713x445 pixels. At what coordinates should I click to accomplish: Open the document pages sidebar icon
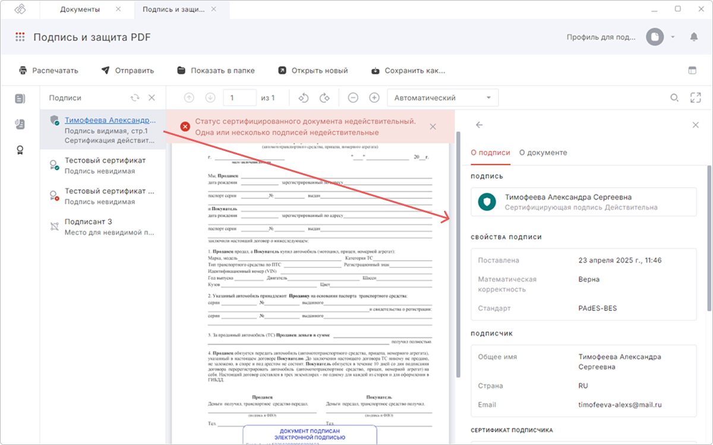[20, 99]
